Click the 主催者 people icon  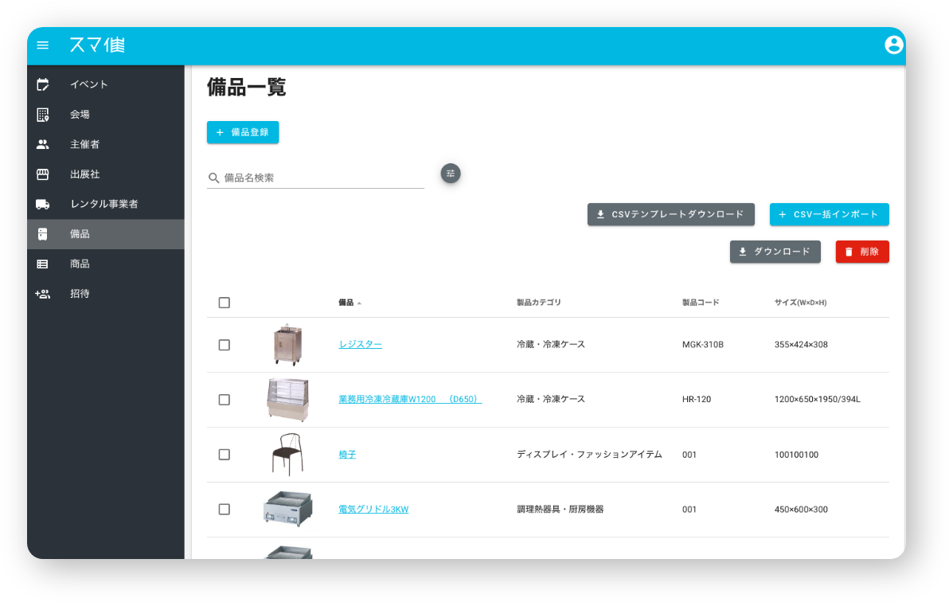click(x=42, y=144)
